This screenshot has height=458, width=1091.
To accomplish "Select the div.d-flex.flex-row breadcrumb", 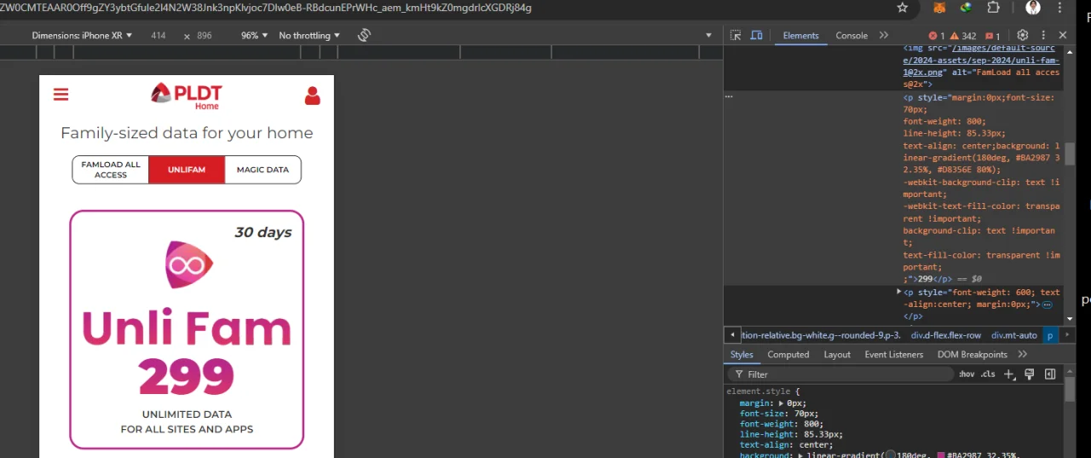I will pos(946,335).
